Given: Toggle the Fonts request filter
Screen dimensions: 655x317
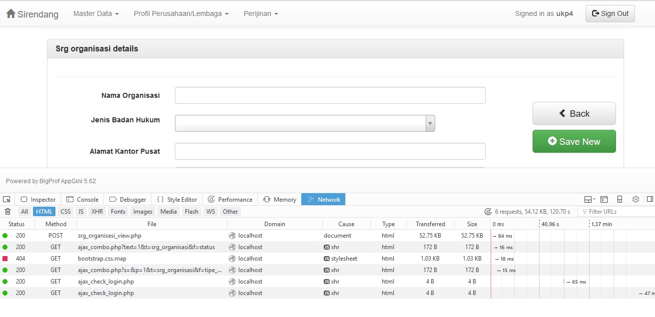Looking at the screenshot, I should click(x=118, y=212).
